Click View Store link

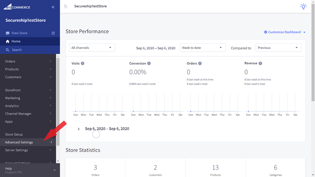click(x=19, y=33)
